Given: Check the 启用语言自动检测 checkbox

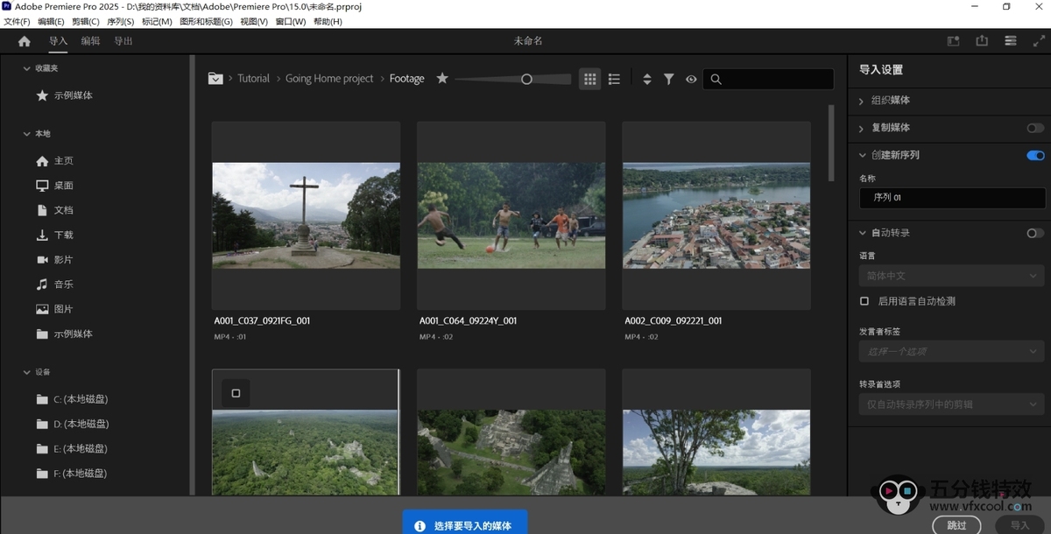Looking at the screenshot, I should [864, 301].
